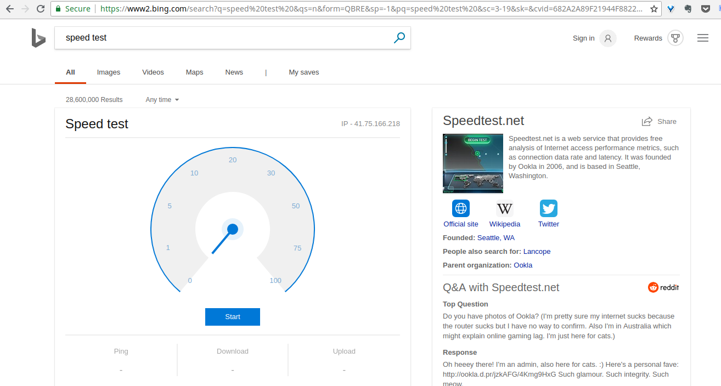The width and height of the screenshot is (721, 386).
Task: Click the speedometer gauge dial
Action: point(233,219)
